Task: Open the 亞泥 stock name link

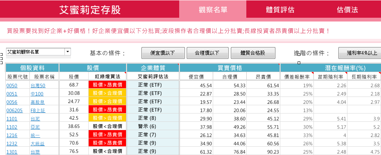Action: 35,127
